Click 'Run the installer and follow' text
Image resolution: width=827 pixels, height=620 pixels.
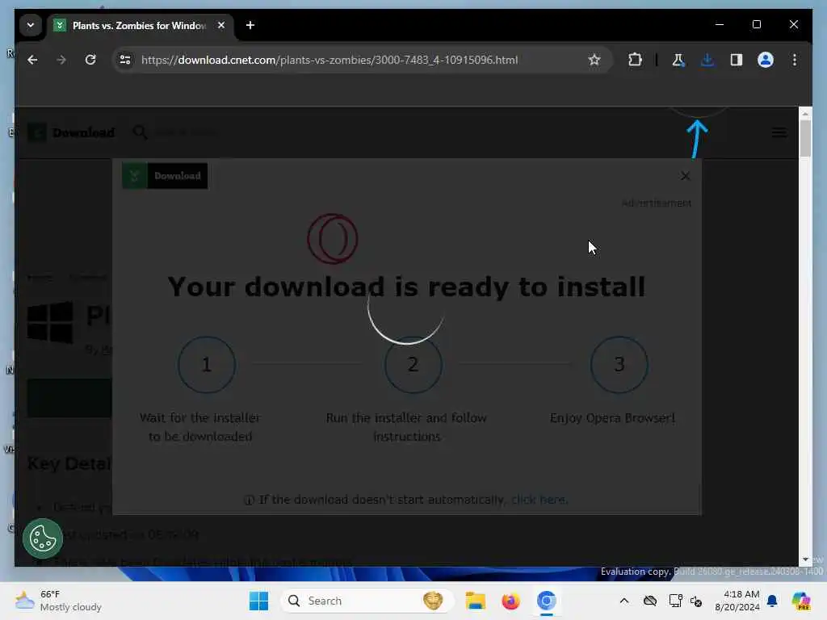(407, 417)
